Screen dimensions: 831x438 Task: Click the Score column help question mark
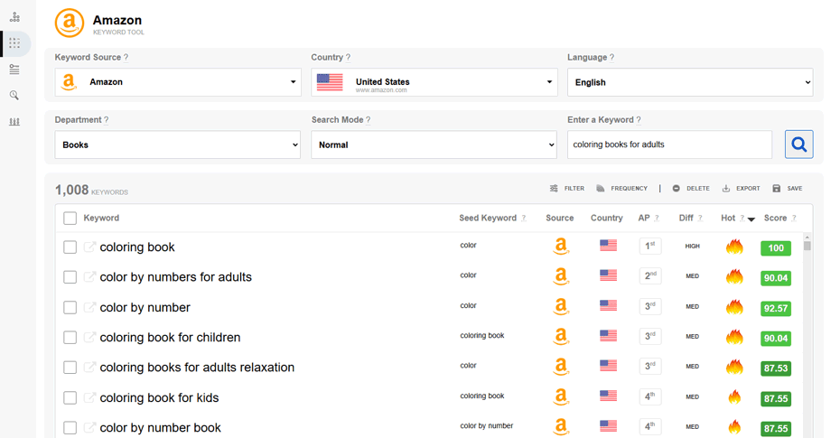pos(793,219)
